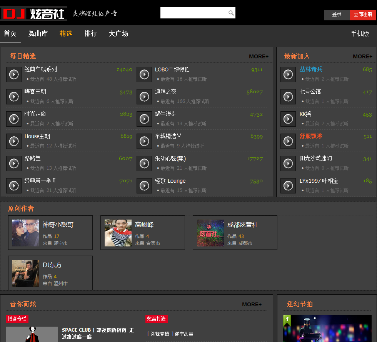The image size is (377, 342).
Task: Click the 登录 login button
Action: point(337,15)
